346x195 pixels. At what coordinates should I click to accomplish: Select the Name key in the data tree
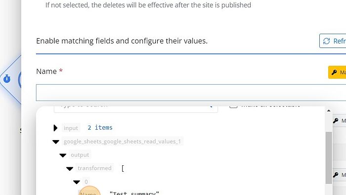[x=88, y=194]
